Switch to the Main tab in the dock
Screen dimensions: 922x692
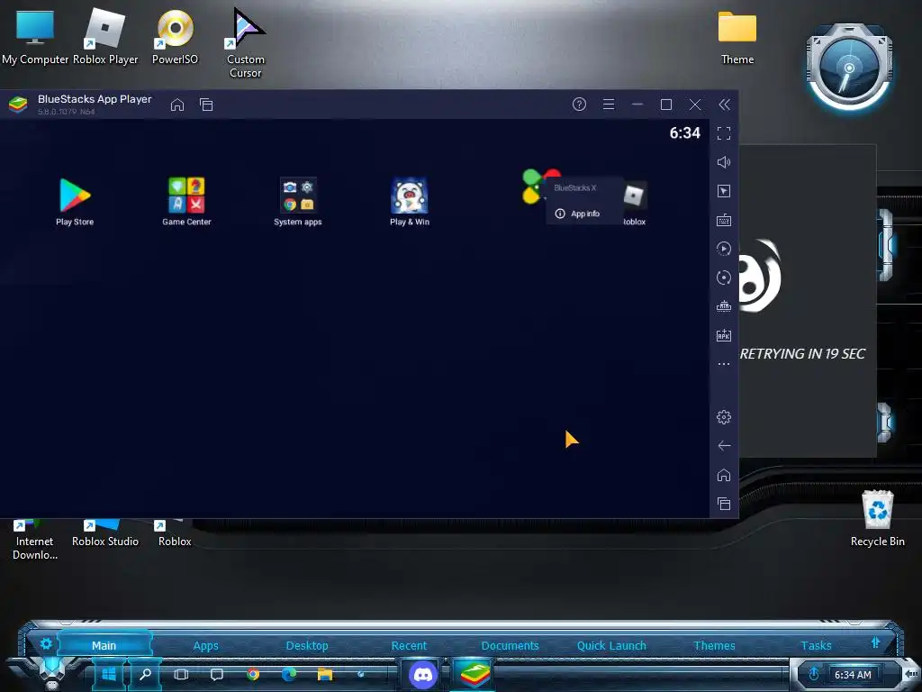[x=104, y=645]
